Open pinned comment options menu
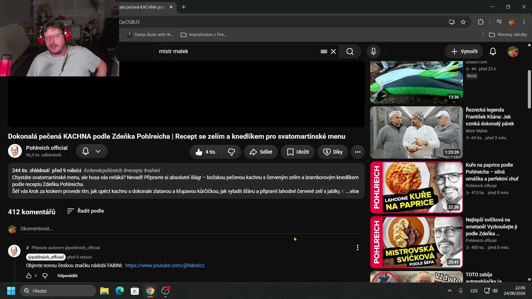The height and width of the screenshot is (299, 532). click(x=357, y=248)
